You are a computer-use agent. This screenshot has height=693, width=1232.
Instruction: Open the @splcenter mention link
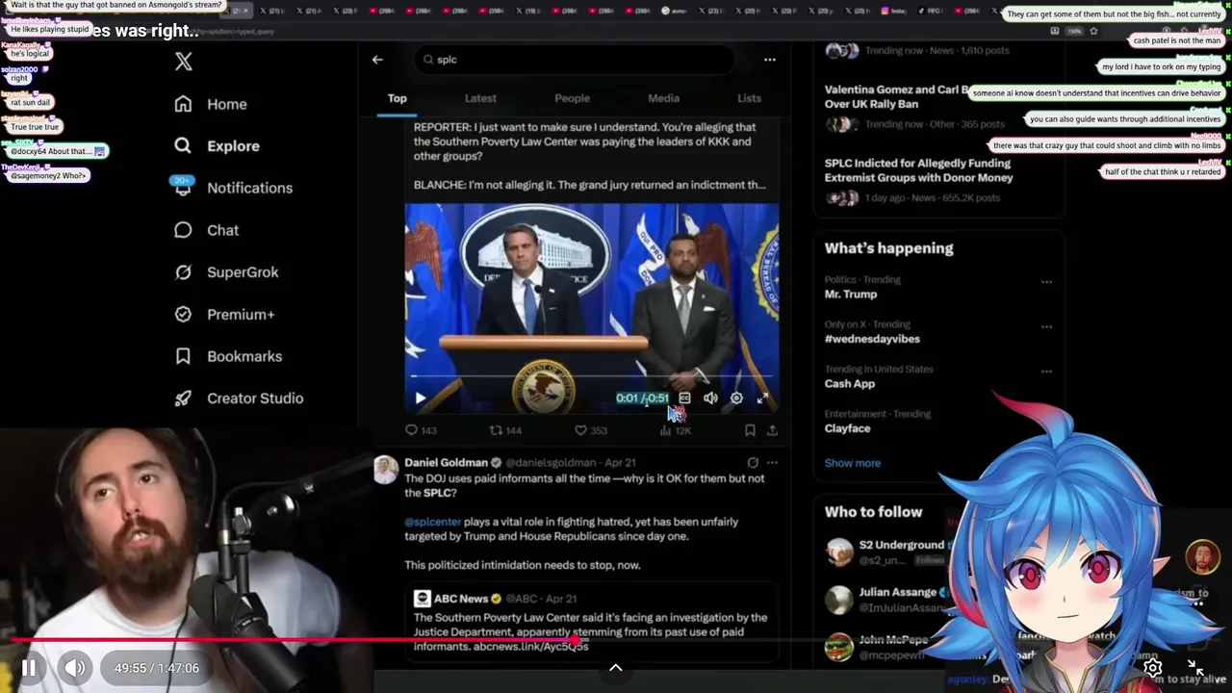point(432,522)
